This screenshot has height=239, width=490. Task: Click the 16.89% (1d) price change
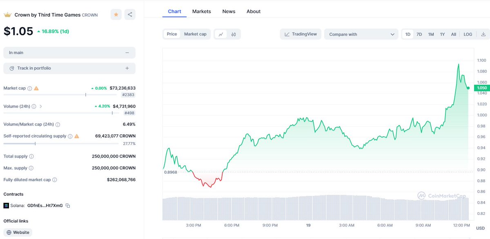53,31
